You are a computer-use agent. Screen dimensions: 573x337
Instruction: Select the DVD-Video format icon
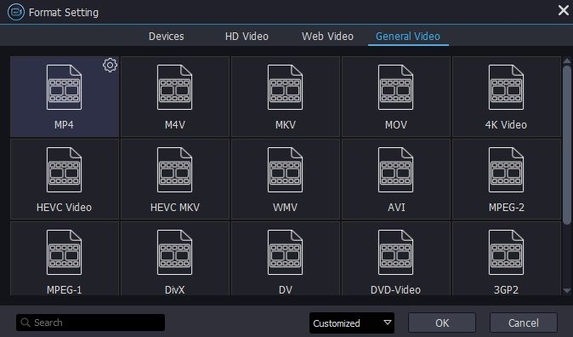pos(396,253)
